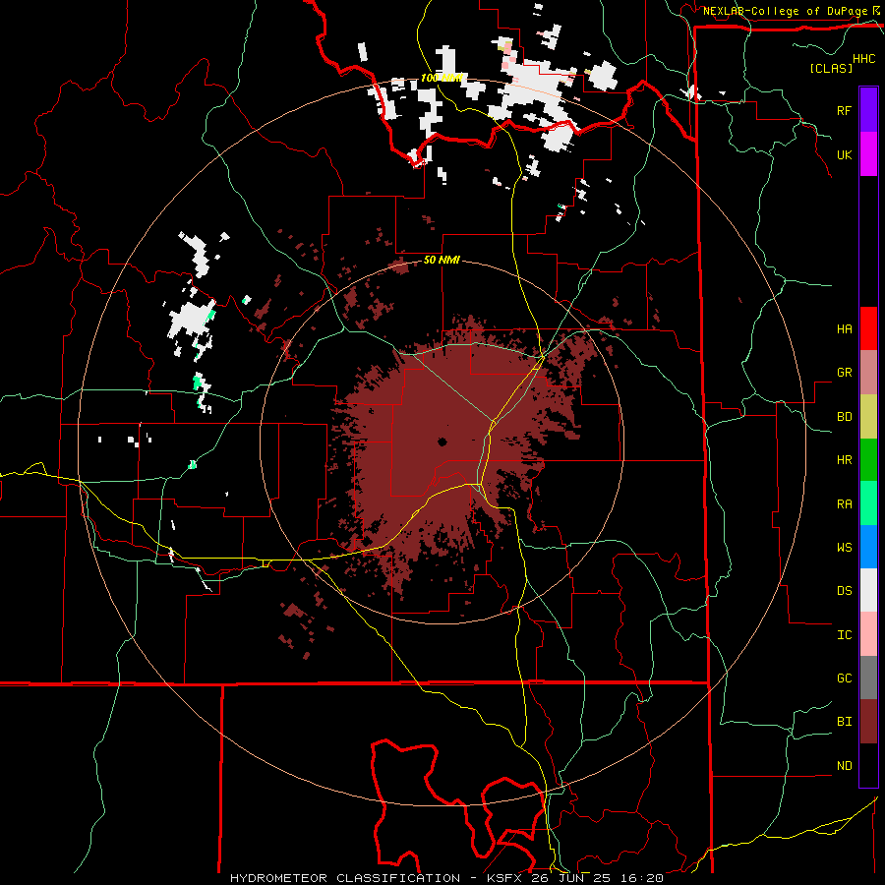This screenshot has width=885, height=885.
Task: Click the NEXLAB-College of DuPage credit text
Action: tap(785, 11)
